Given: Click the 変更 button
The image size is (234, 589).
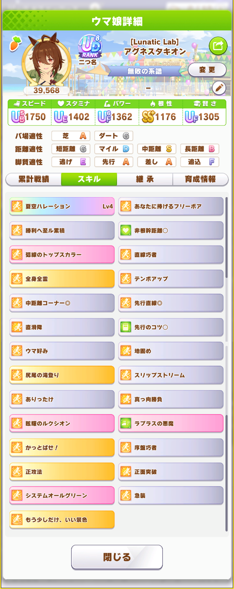Looking at the screenshot, I should (x=207, y=69).
